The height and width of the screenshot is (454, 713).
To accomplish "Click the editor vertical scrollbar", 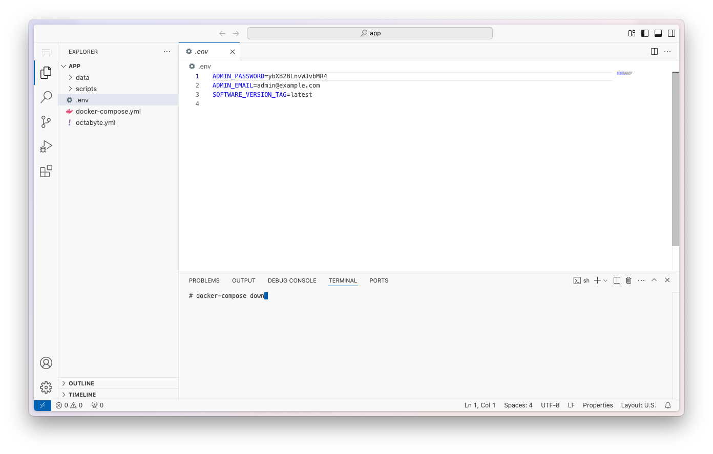I will 676,159.
